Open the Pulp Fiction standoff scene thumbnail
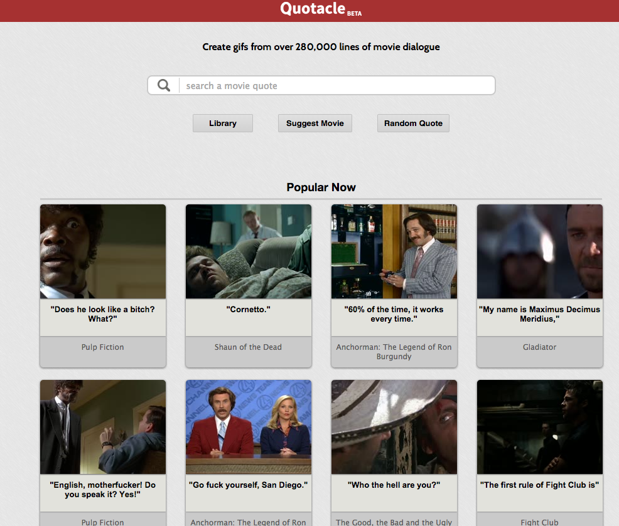Image resolution: width=619 pixels, height=526 pixels. [102, 427]
